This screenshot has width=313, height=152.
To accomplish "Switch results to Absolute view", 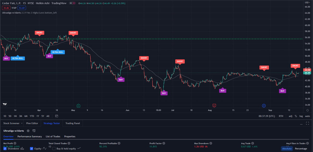I will pyautogui.click(x=287, y=149).
